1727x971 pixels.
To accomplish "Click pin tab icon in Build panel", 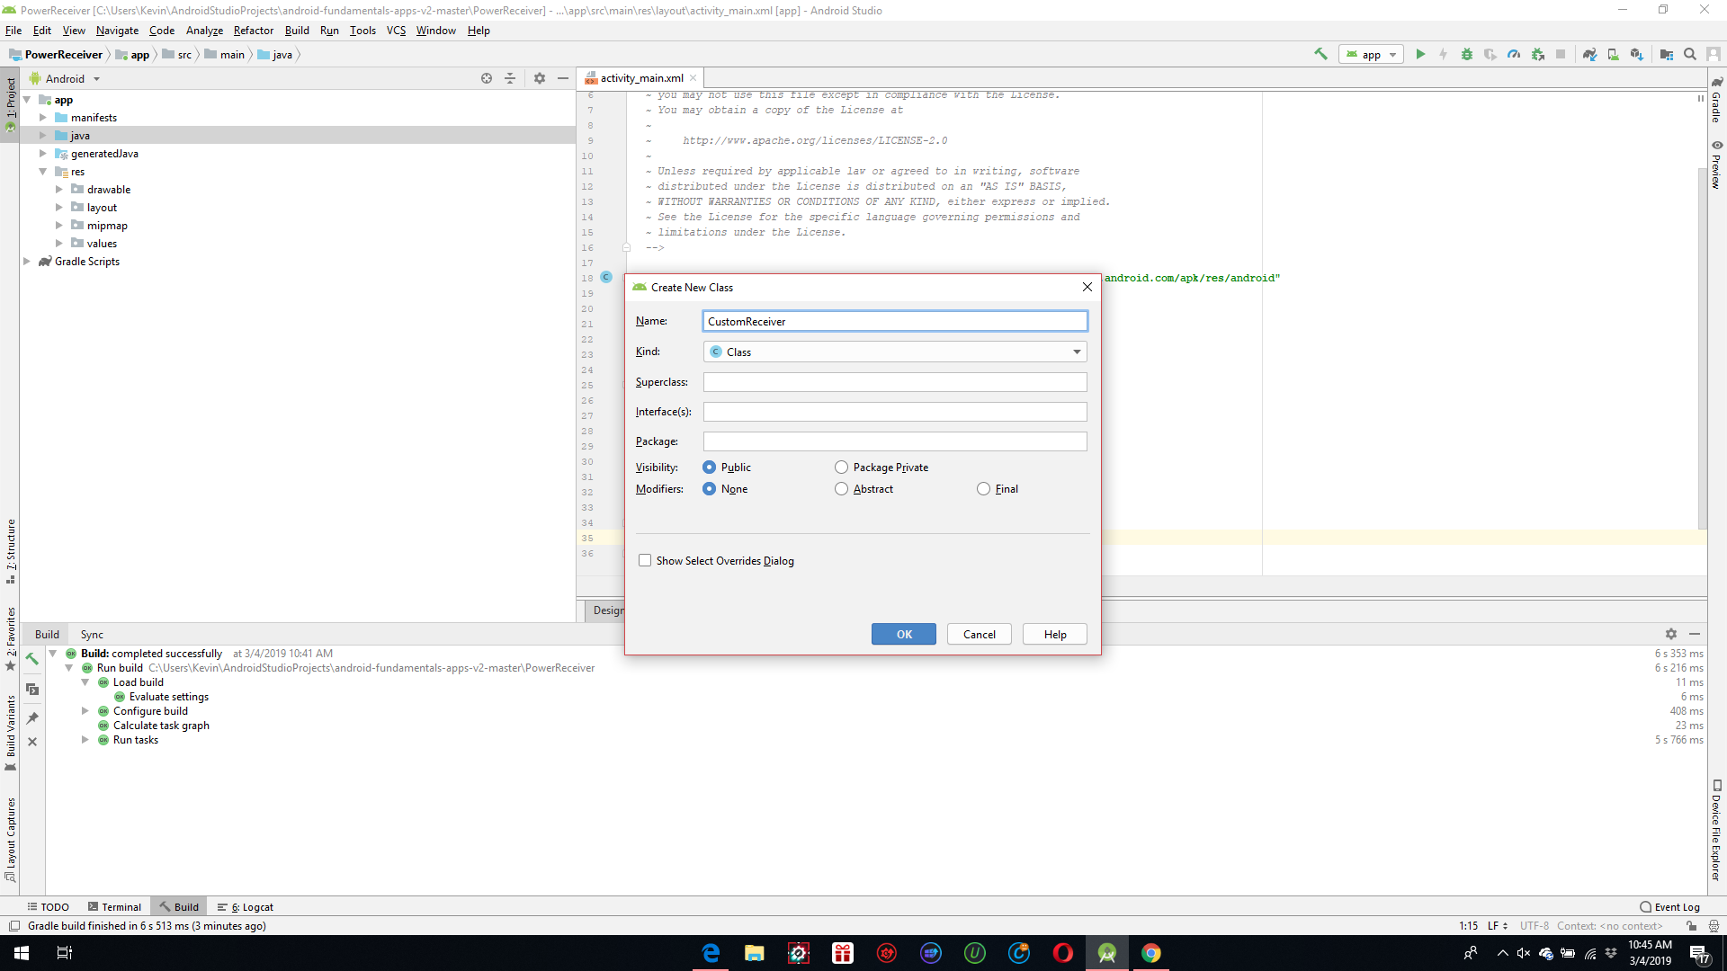I will click(32, 717).
